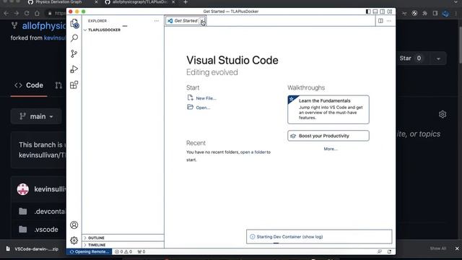Open the Learn the Fundamentals walkthrough
This screenshot has height=260, width=462.
(x=328, y=109)
